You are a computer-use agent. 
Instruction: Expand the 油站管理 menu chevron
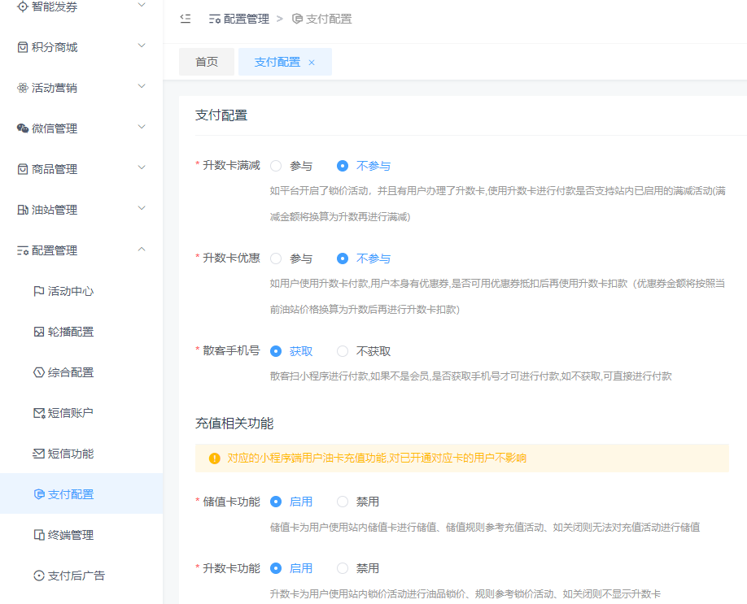point(142,208)
